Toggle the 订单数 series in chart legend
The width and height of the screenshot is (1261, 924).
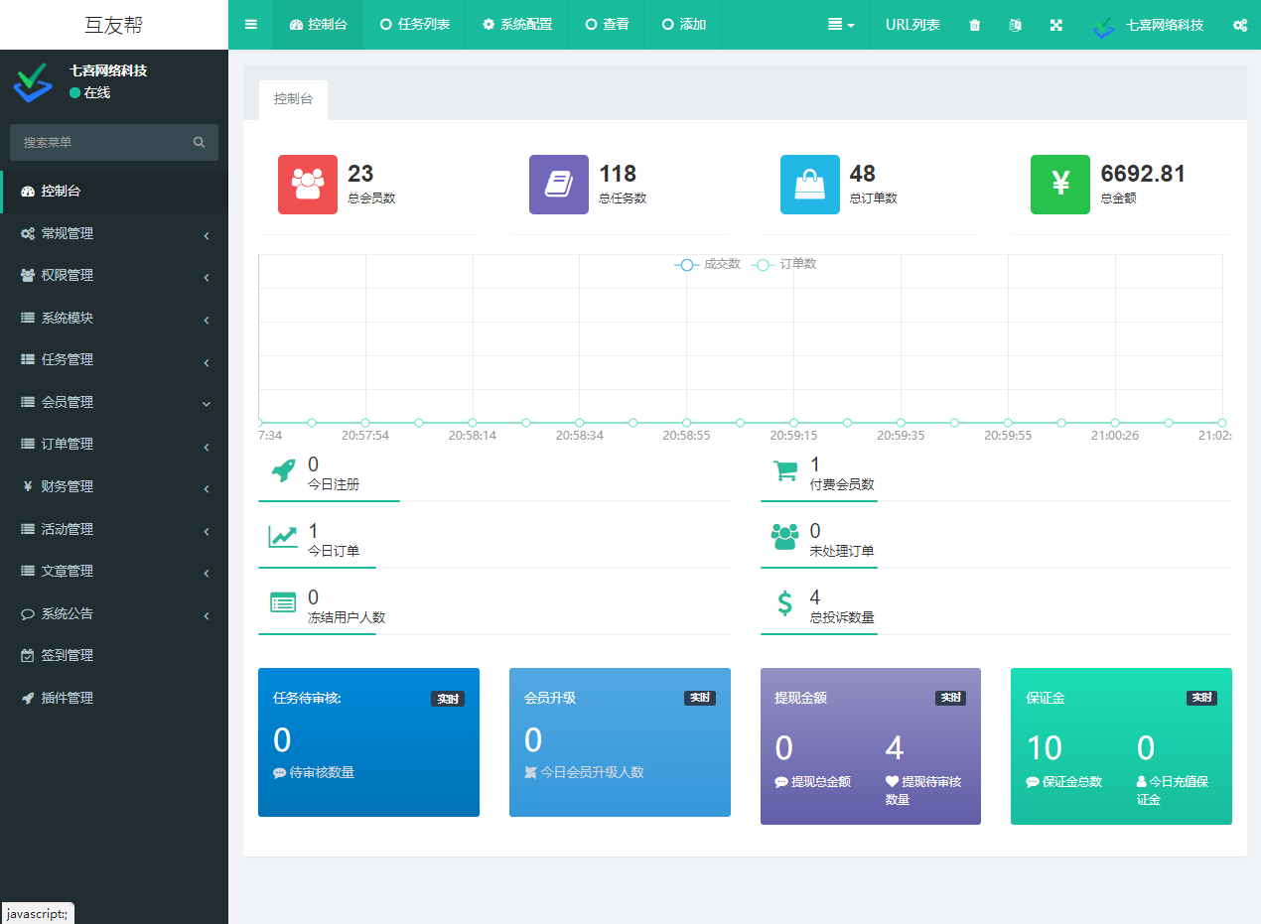786,264
